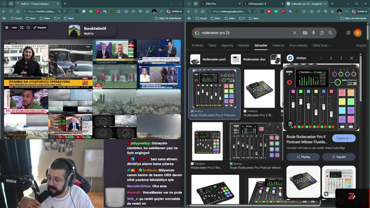Open the Google apps grid
This screenshot has width=370, height=208.
[x=348, y=33]
